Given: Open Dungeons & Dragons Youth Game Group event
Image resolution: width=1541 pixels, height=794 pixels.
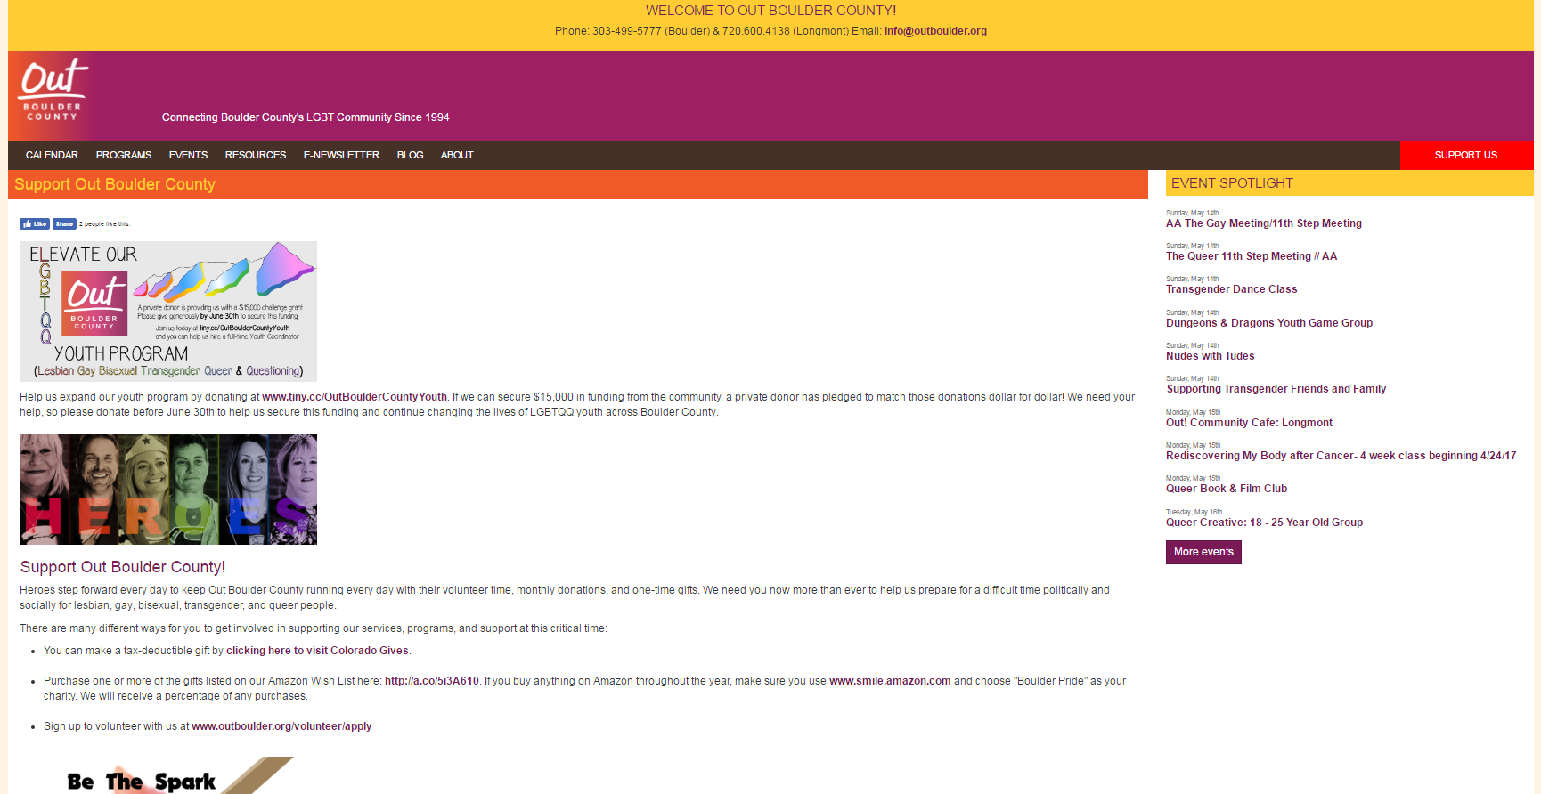Looking at the screenshot, I should [1269, 323].
